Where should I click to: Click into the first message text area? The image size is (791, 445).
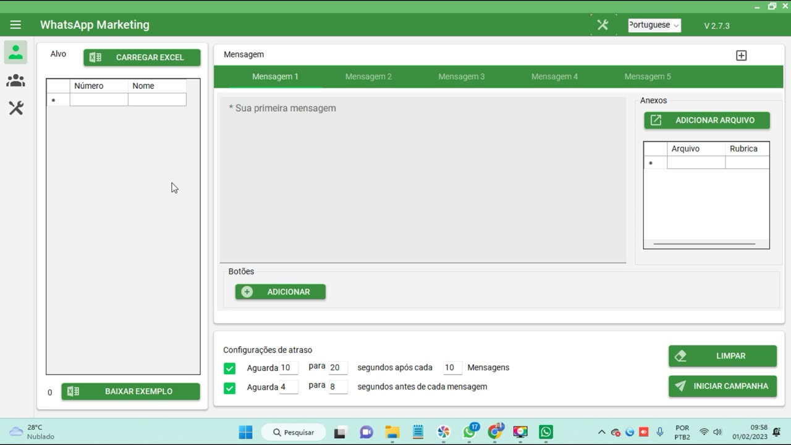tap(423, 179)
